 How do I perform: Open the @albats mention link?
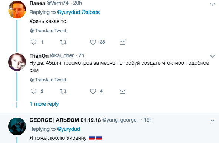point(90,12)
